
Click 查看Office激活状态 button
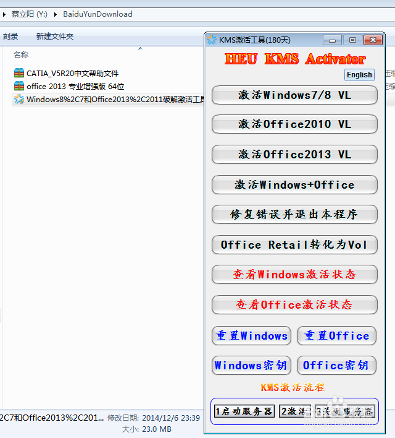coord(294,305)
